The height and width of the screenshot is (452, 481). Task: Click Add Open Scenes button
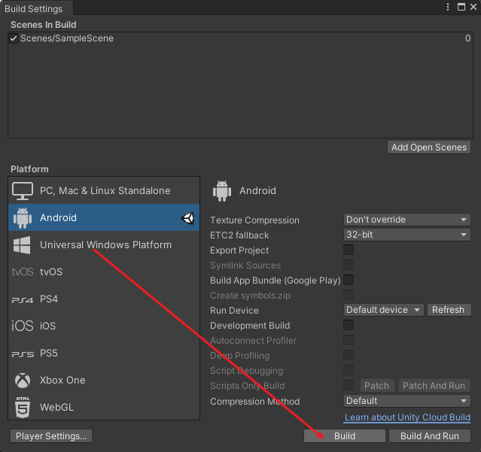[429, 147]
